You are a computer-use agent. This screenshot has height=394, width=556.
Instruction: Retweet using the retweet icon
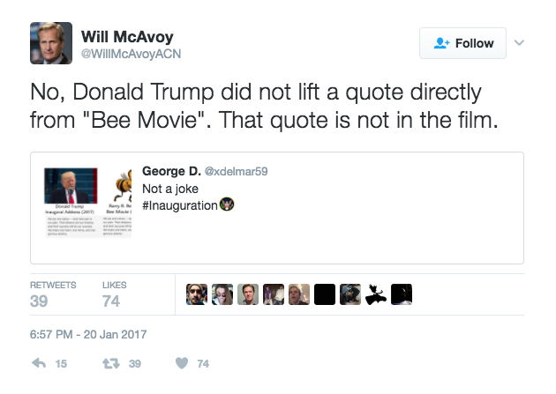(111, 363)
